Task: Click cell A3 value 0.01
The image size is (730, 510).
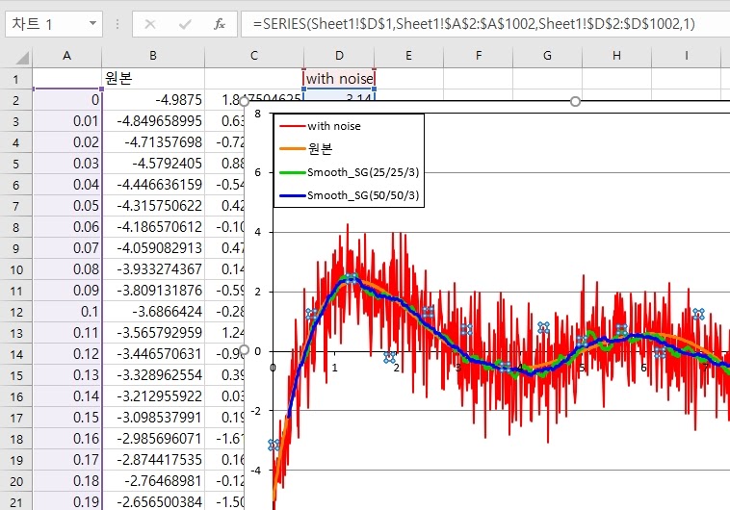Action: (x=67, y=121)
